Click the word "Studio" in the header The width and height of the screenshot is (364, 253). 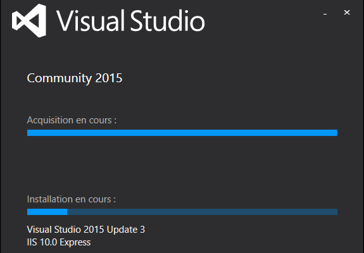point(167,21)
